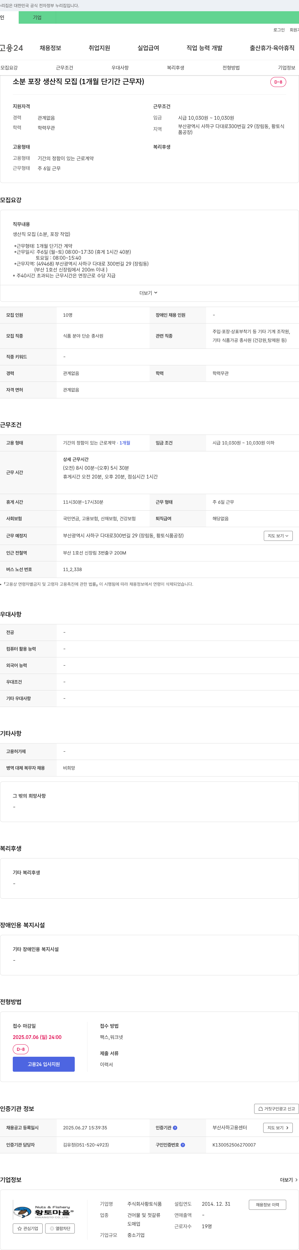Report false ad via 거짓구인광고 신고
Screen dimensions: 299x1250
tap(276, 1108)
